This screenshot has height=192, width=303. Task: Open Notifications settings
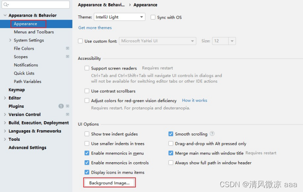(x=26, y=65)
